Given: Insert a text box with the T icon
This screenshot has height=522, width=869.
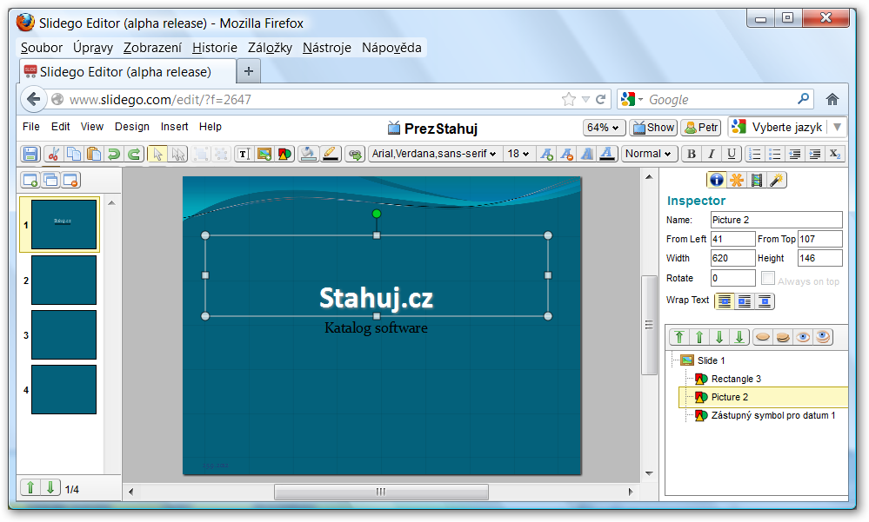Looking at the screenshot, I should click(244, 154).
